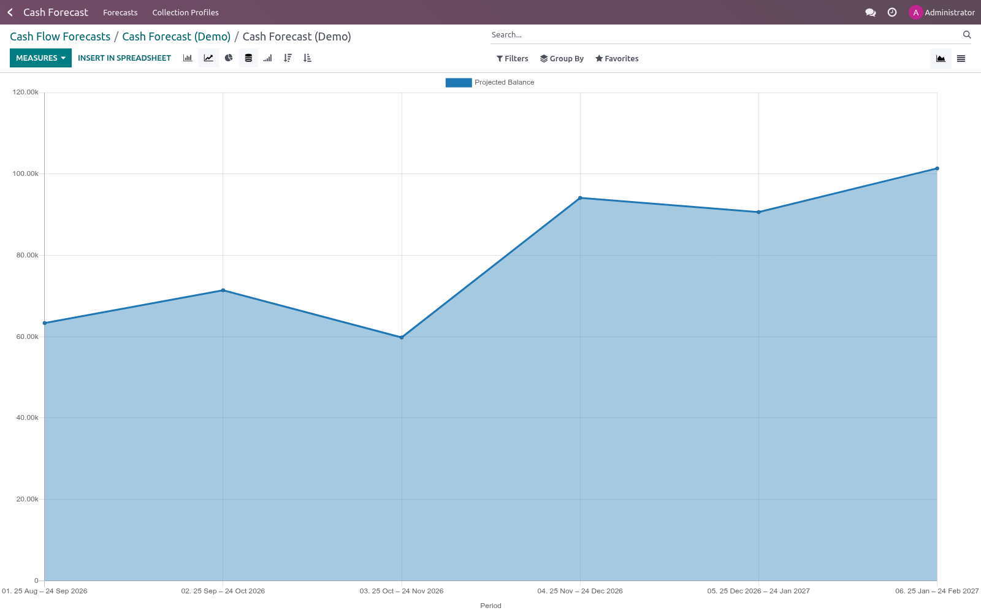Viewport: 981px width, 613px height.
Task: Go back using the header arrow
Action: [x=10, y=12]
